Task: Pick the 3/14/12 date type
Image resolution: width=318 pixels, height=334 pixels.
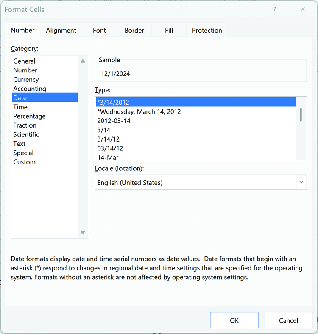Action: tap(195, 139)
